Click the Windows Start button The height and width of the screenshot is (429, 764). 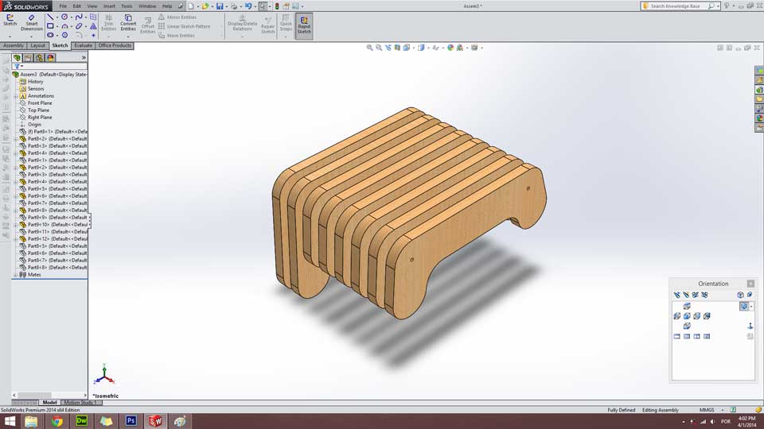10,421
